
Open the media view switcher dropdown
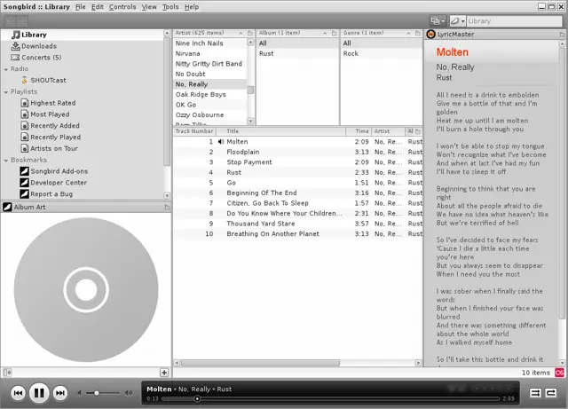click(438, 21)
